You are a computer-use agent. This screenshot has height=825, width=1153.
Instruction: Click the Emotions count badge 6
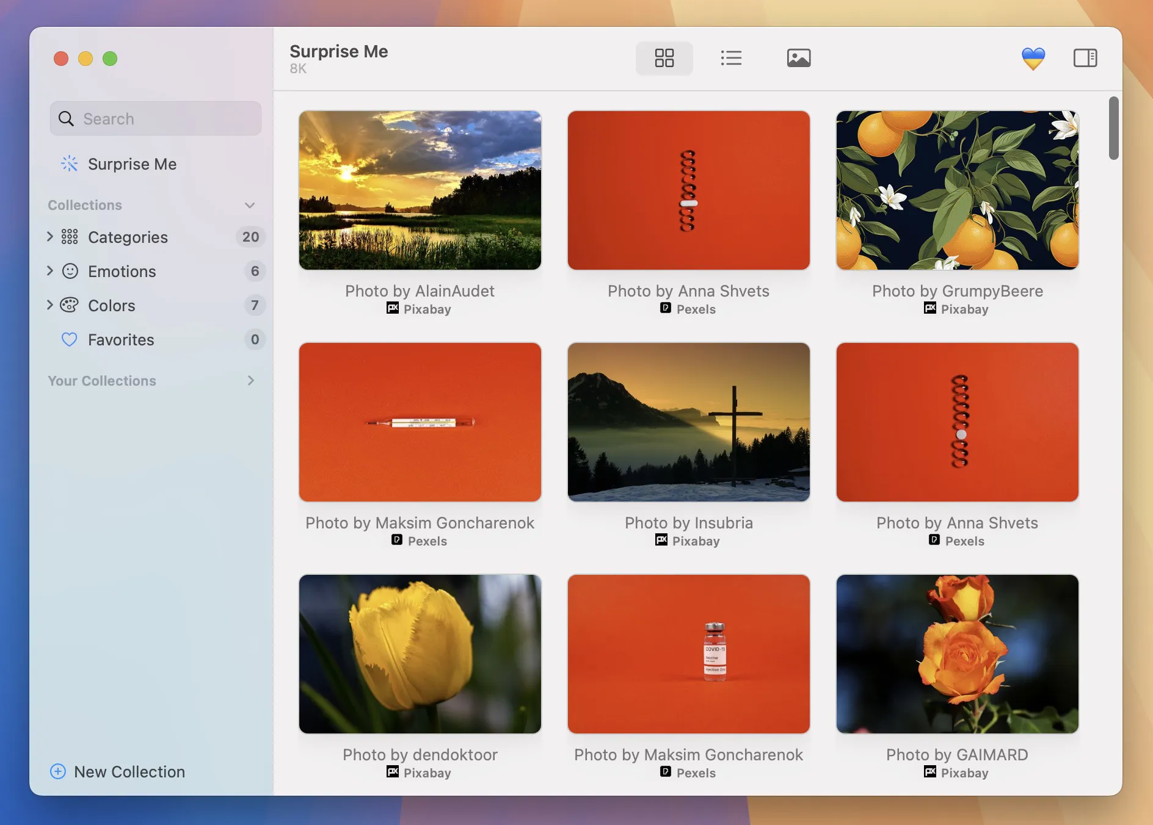coord(255,271)
